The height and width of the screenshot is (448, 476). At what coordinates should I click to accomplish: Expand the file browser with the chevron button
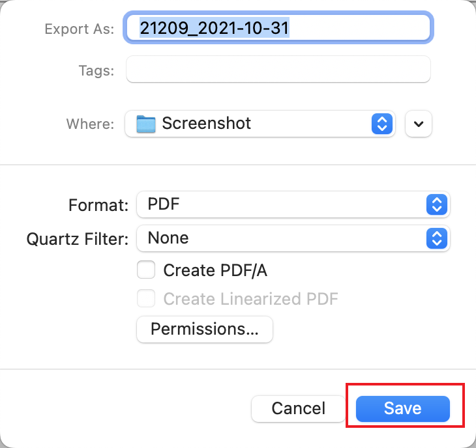pyautogui.click(x=419, y=124)
